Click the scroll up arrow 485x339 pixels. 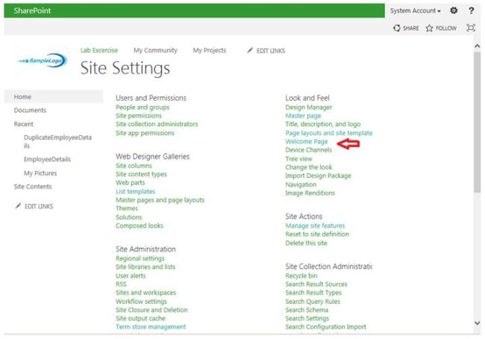pyautogui.click(x=478, y=46)
